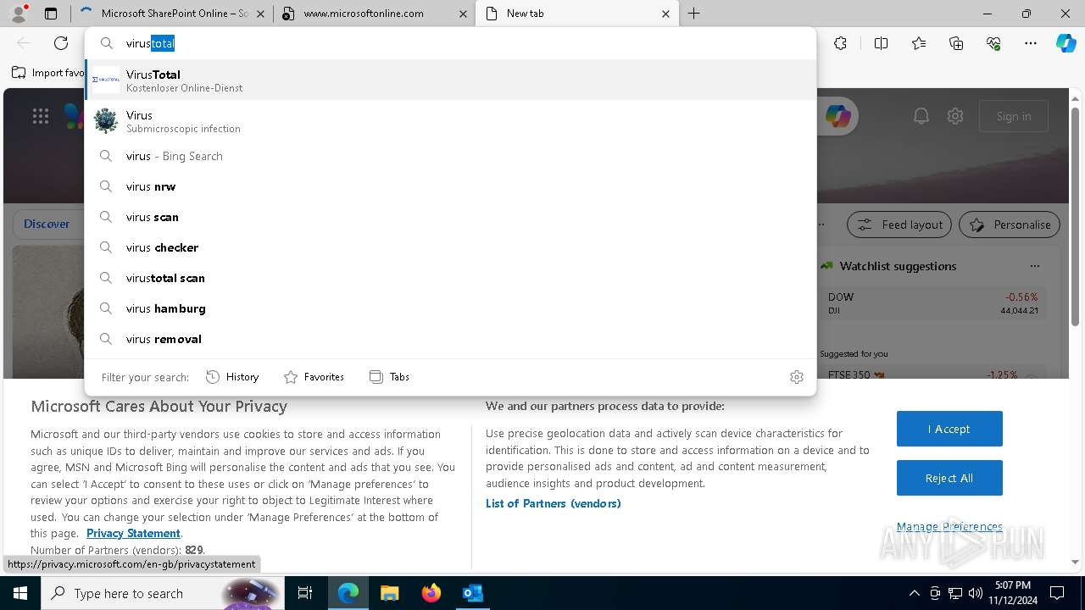The width and height of the screenshot is (1085, 610).
Task: Open the MSN notifications bell
Action: click(x=921, y=116)
